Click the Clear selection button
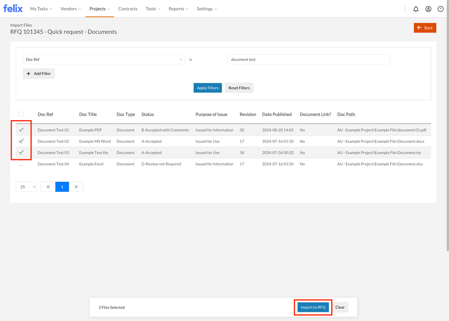Screen dimensions: 449x321 click(340, 307)
